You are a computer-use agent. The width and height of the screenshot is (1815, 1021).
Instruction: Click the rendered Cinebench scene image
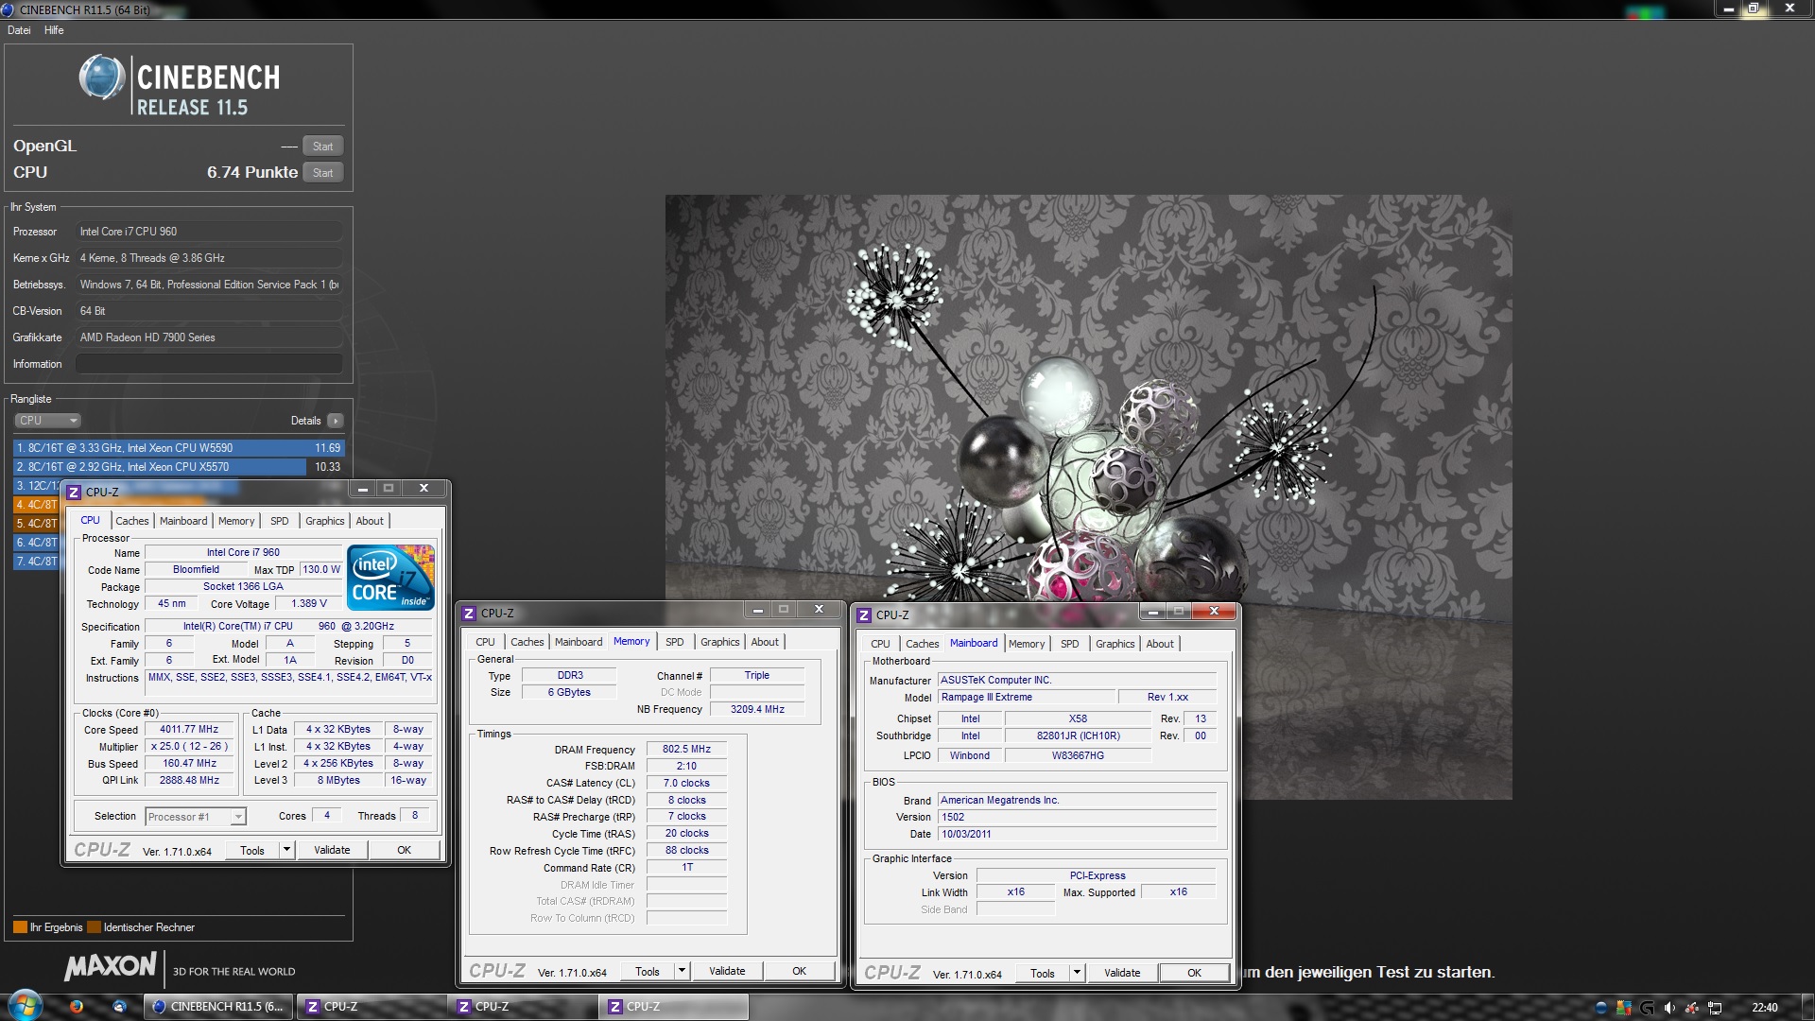[1088, 496]
